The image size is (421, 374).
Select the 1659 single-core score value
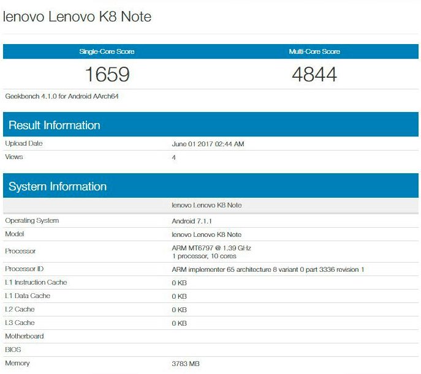point(107,74)
